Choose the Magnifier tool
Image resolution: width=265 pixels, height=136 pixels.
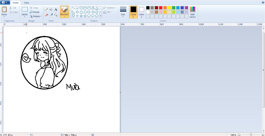coord(56,15)
